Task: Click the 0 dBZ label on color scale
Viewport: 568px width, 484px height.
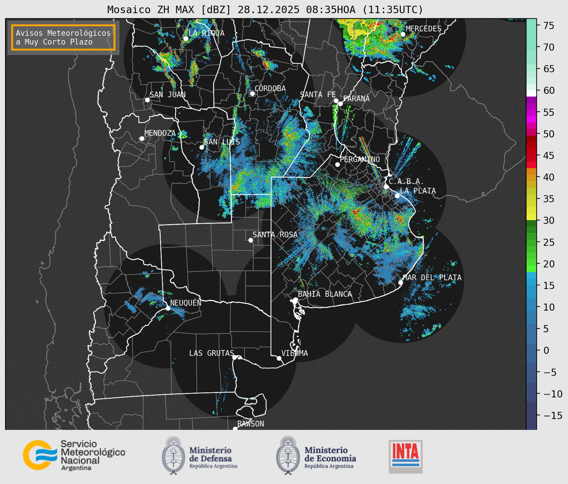Action: coord(546,350)
